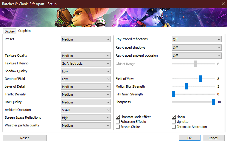Open the Hair Quality dropdown
Image resolution: width=227 pixels, height=144 pixels.
pyautogui.click(x=86, y=102)
